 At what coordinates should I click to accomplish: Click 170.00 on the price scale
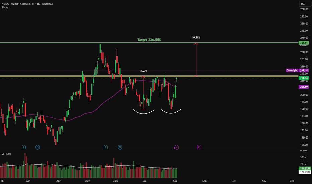304,137
